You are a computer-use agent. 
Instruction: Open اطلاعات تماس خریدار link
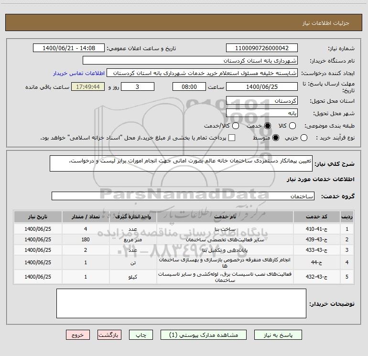(x=79, y=73)
